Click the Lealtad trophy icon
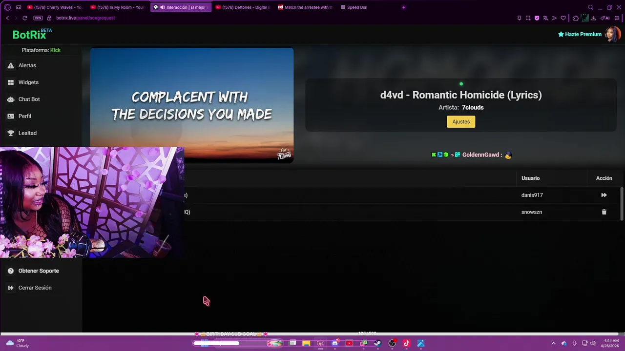 click(11, 133)
